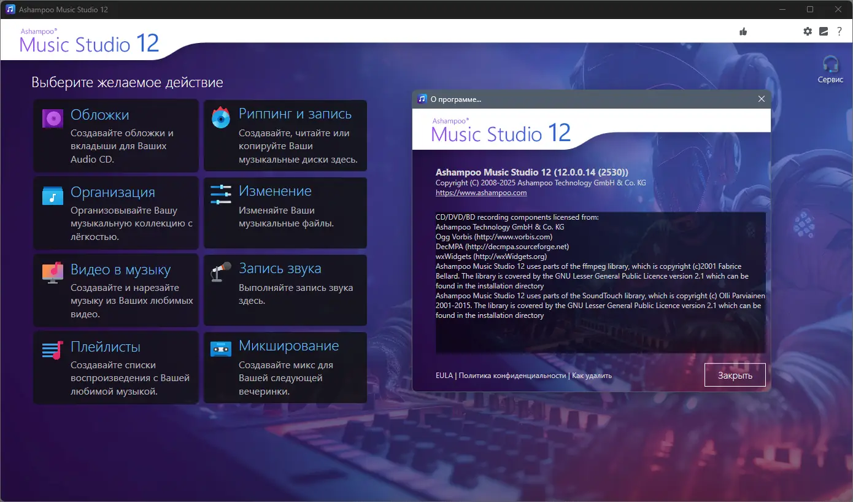
Task: Click the 'Организация' tile heading
Action: pos(113,192)
